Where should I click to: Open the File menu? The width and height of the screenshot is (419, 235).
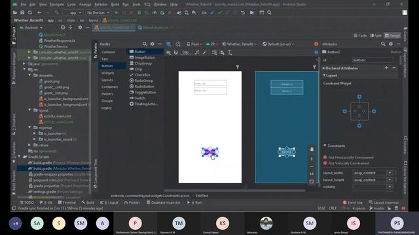pyautogui.click(x=24, y=5)
